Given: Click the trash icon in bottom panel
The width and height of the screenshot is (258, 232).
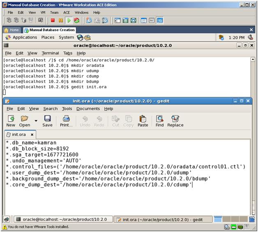Looking at the screenshot, I should pos(252,219).
